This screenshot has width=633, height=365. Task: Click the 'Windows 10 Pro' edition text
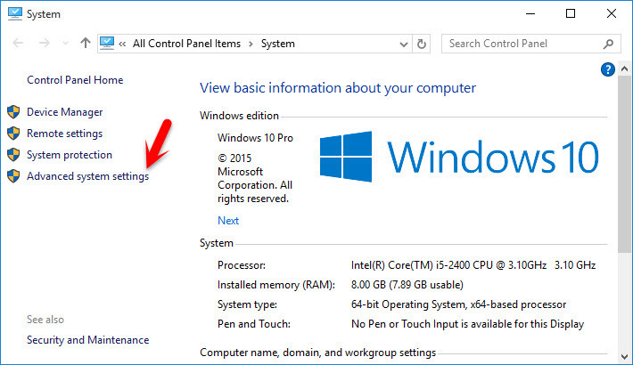pyautogui.click(x=255, y=138)
